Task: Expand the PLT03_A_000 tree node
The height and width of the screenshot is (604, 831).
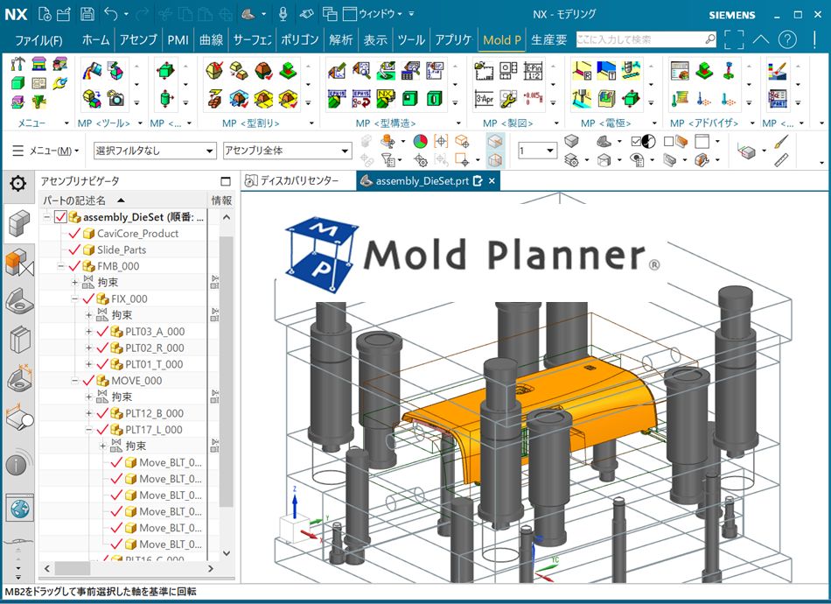Action: pyautogui.click(x=88, y=332)
